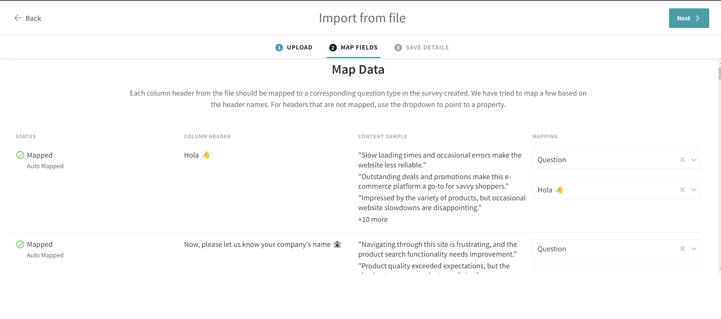
Task: Clear the Hola mapping selection with X
Action: click(x=682, y=190)
